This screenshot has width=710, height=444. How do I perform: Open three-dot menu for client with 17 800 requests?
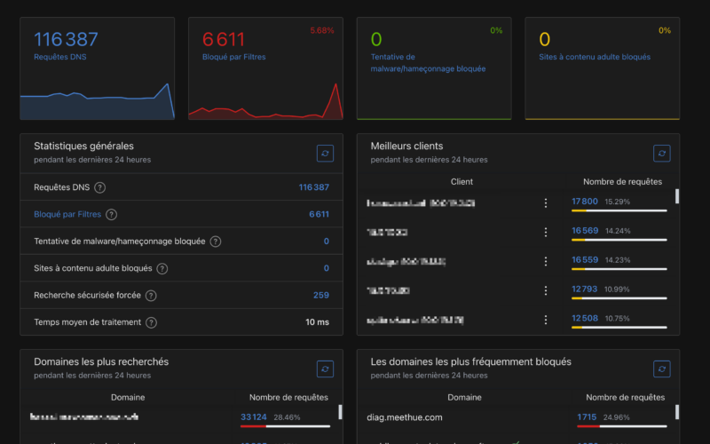tap(546, 203)
